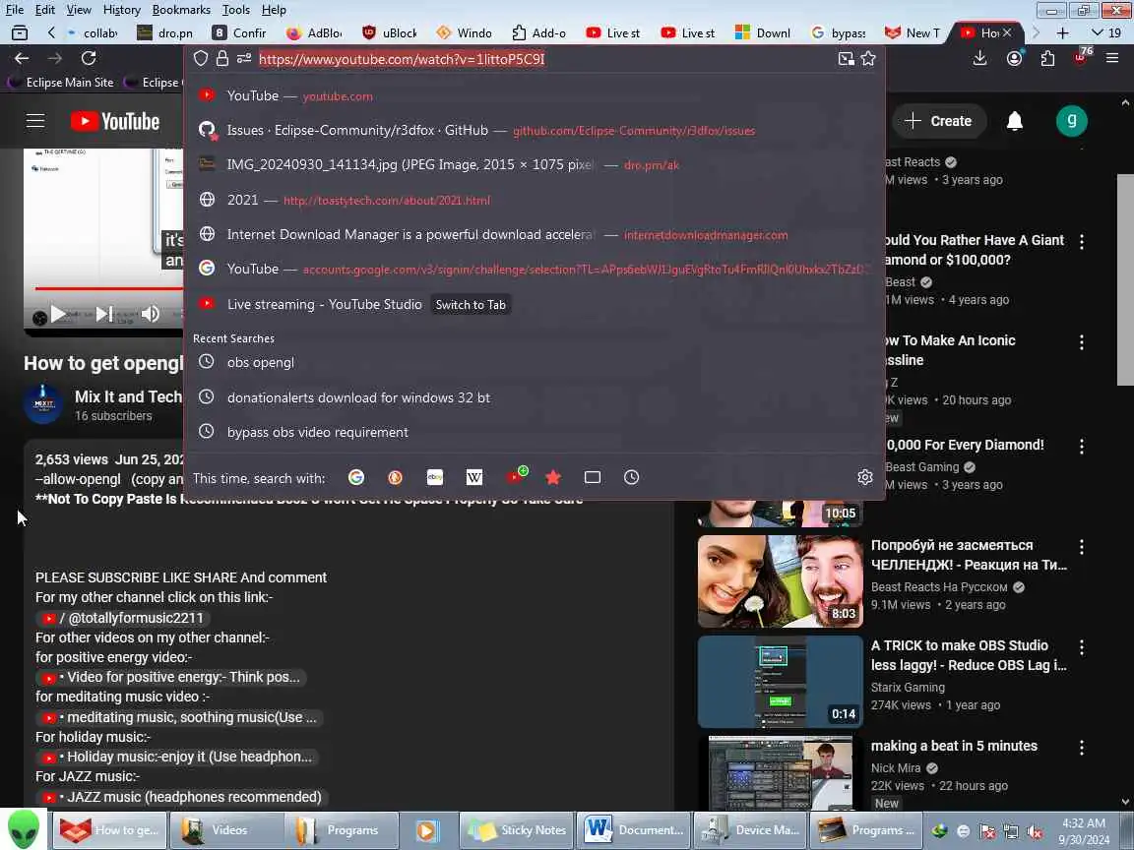Open the Downloads panel
This screenshot has height=850, width=1134.
click(x=980, y=59)
